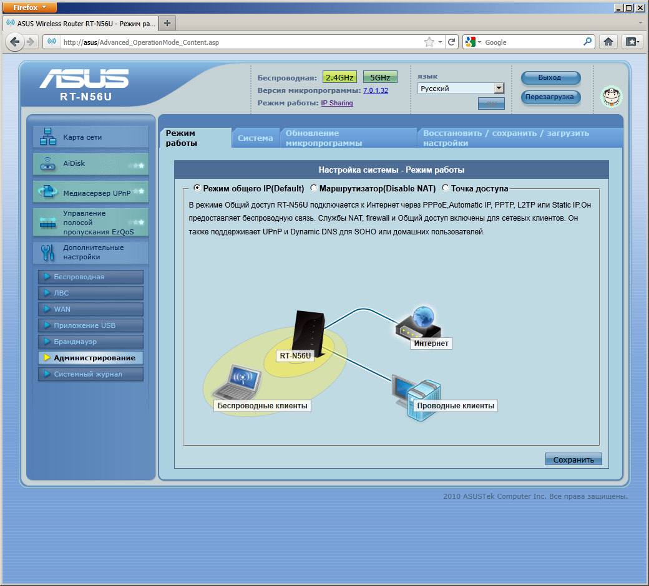This screenshot has height=586, width=649.
Task: Click the ASUS logo in header
Action: (84, 78)
